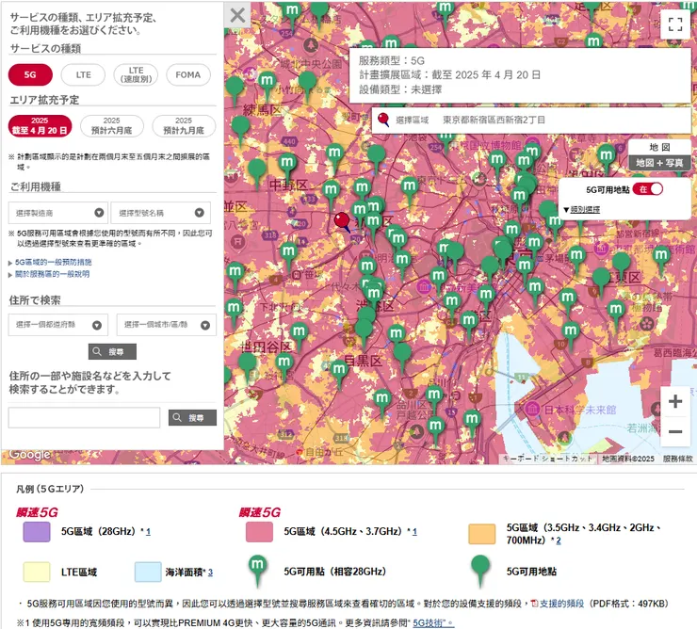Open the 選擇型號名稱 dropdown
This screenshot has height=629, width=697.
tap(160, 213)
